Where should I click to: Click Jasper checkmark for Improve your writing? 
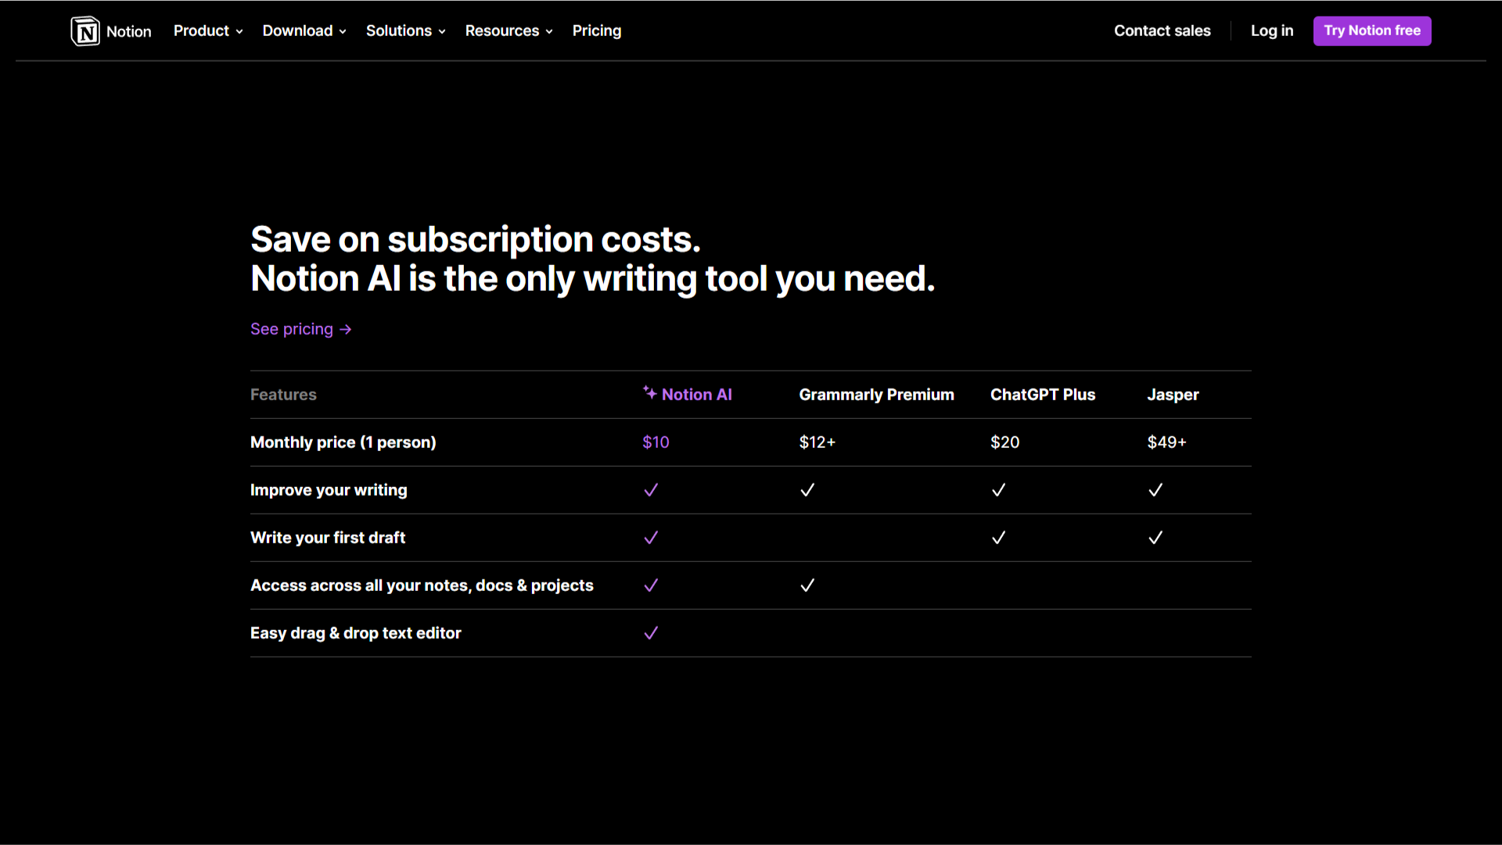tap(1155, 490)
